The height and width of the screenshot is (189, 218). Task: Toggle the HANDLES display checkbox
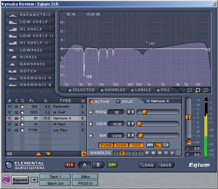102,90
